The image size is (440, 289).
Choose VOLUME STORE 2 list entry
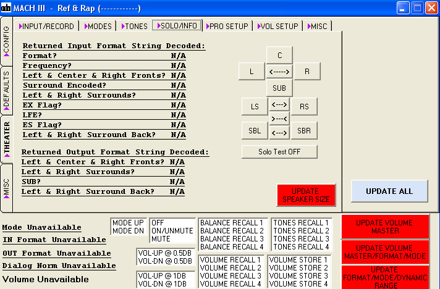point(299,268)
